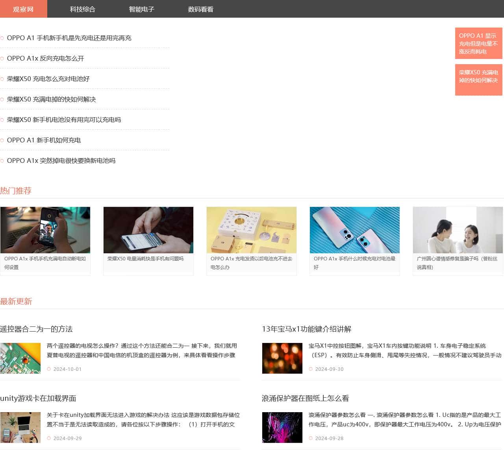Click the orange OPPO A1 显示充电 tag button
This screenshot has width=504, height=459.
[x=478, y=43]
